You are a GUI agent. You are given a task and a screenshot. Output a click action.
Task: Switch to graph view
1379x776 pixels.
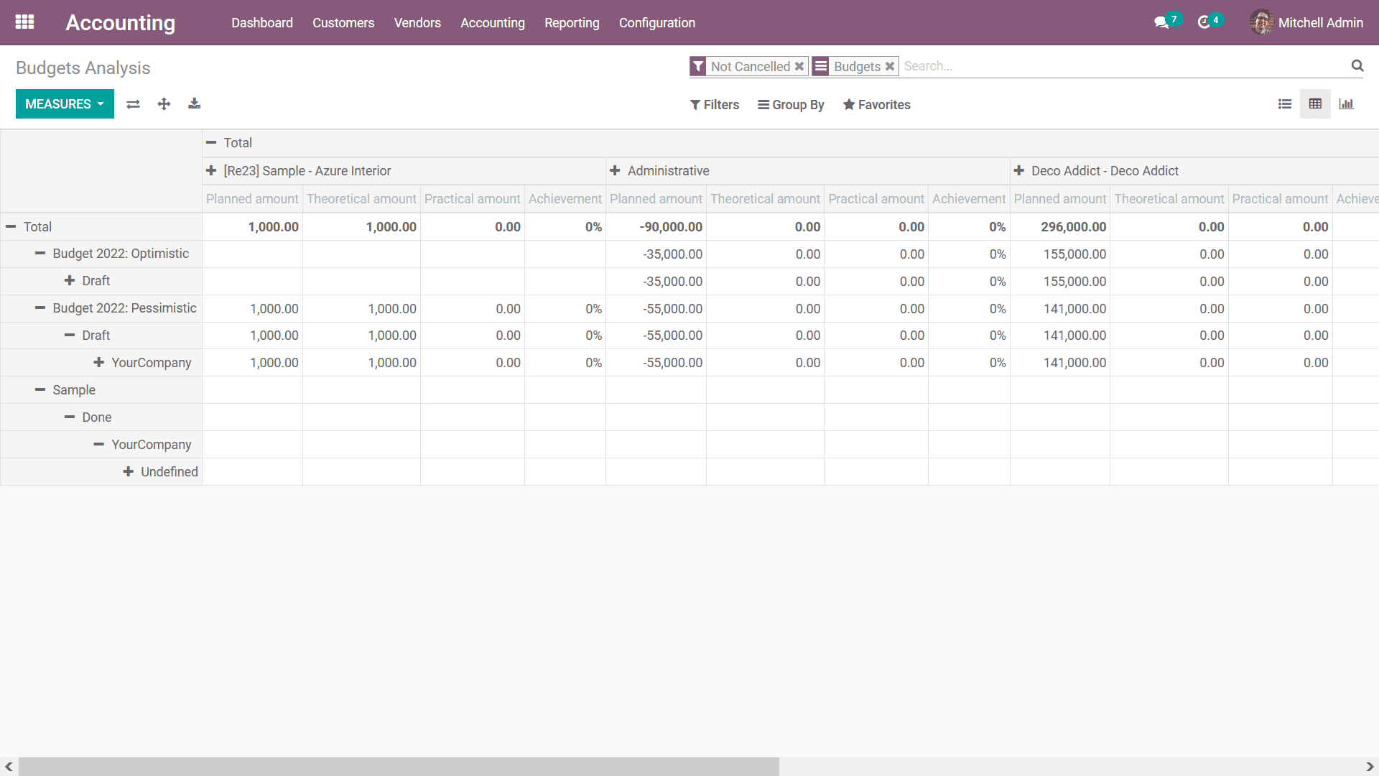1346,104
